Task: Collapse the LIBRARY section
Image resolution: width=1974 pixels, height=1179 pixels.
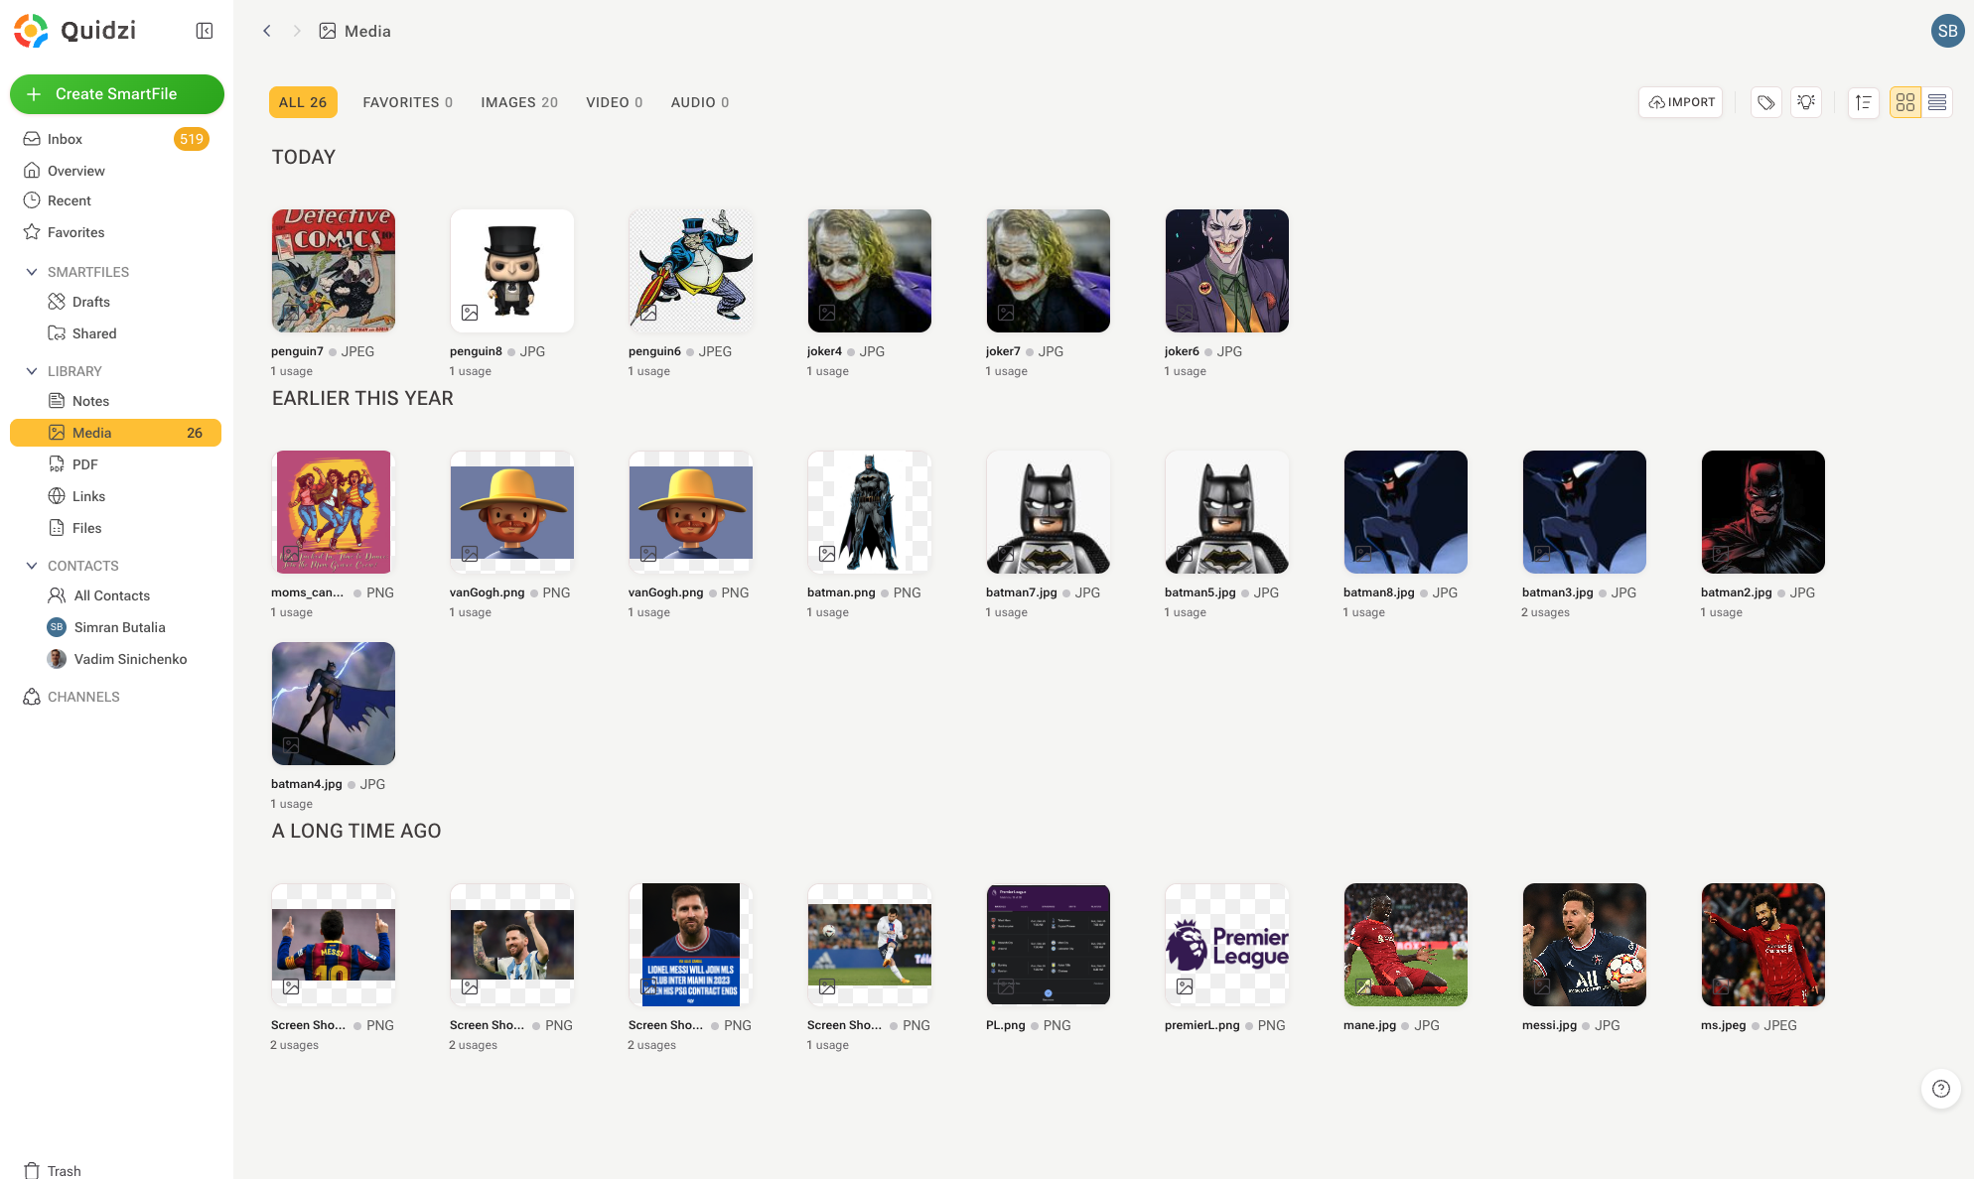Action: coord(32,371)
